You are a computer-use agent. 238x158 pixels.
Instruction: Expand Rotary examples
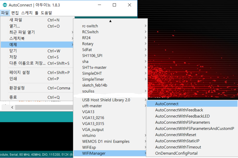(x=110, y=44)
